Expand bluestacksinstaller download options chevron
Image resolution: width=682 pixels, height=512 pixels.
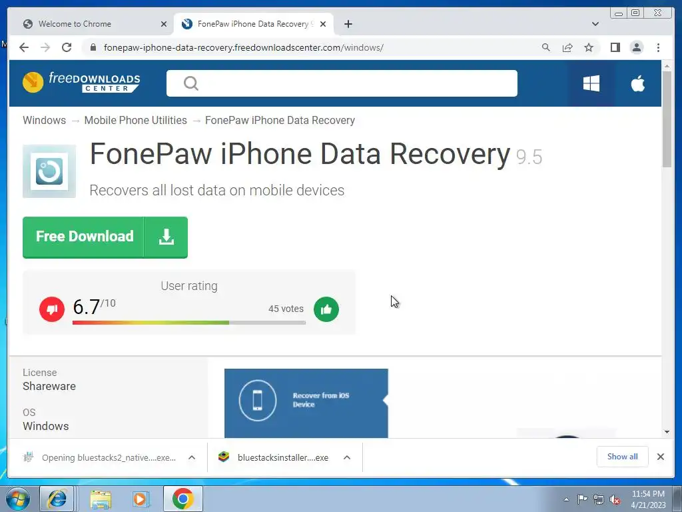tap(346, 457)
